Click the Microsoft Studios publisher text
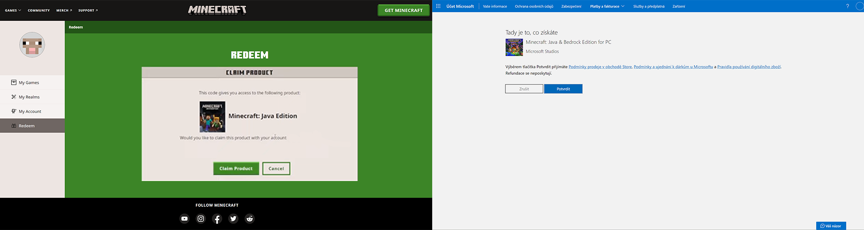 [542, 51]
